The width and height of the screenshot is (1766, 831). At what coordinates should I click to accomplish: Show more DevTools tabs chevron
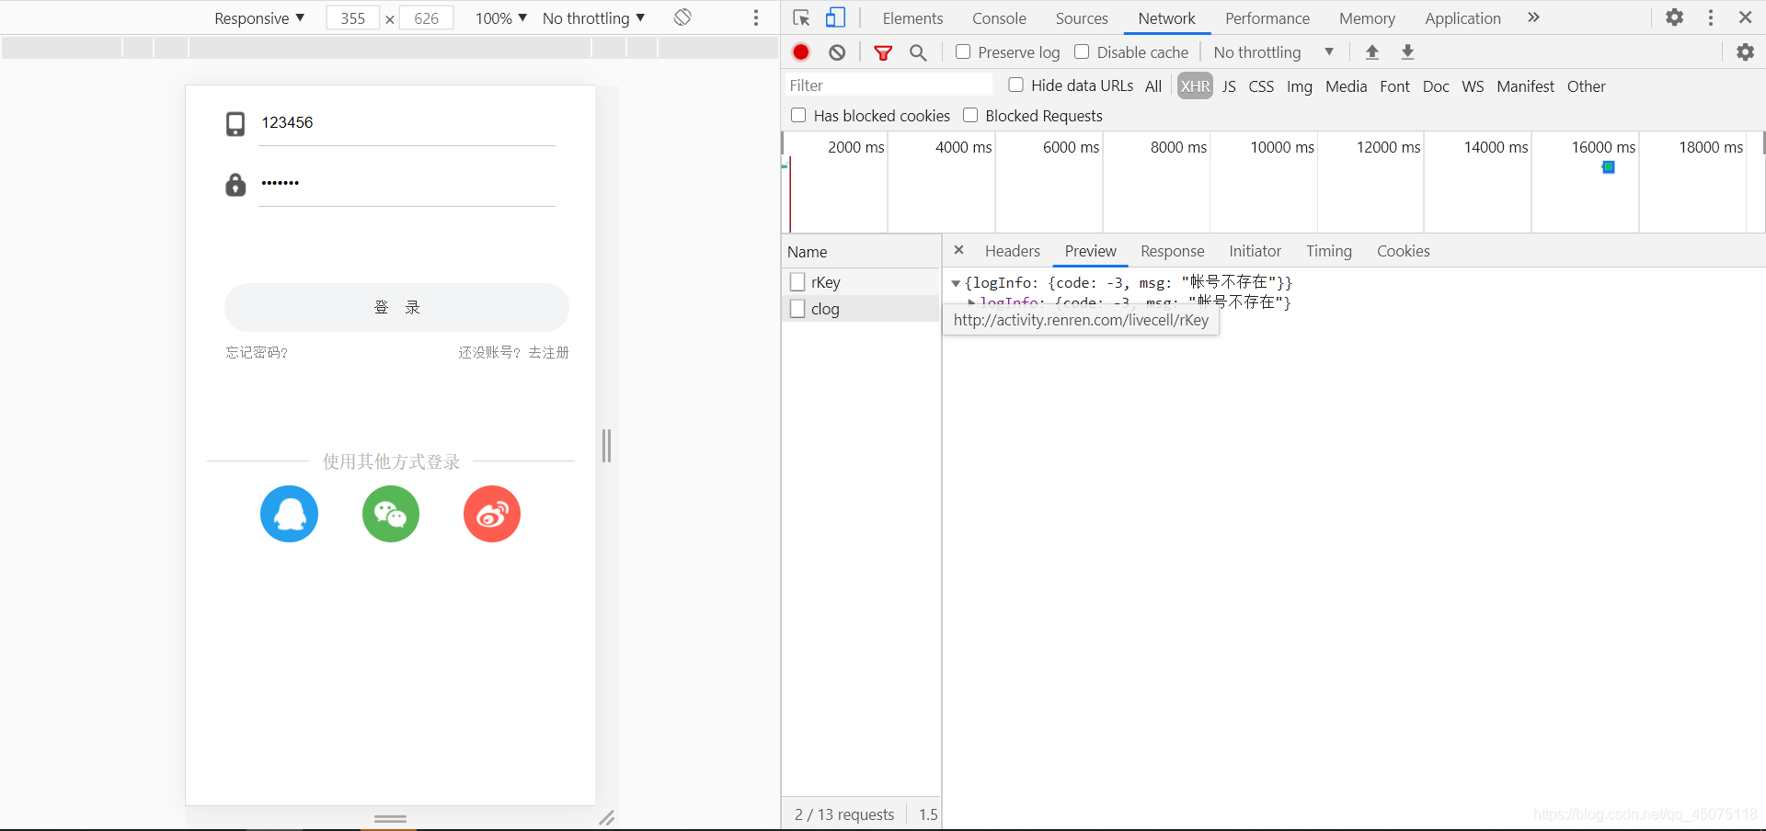click(1533, 17)
